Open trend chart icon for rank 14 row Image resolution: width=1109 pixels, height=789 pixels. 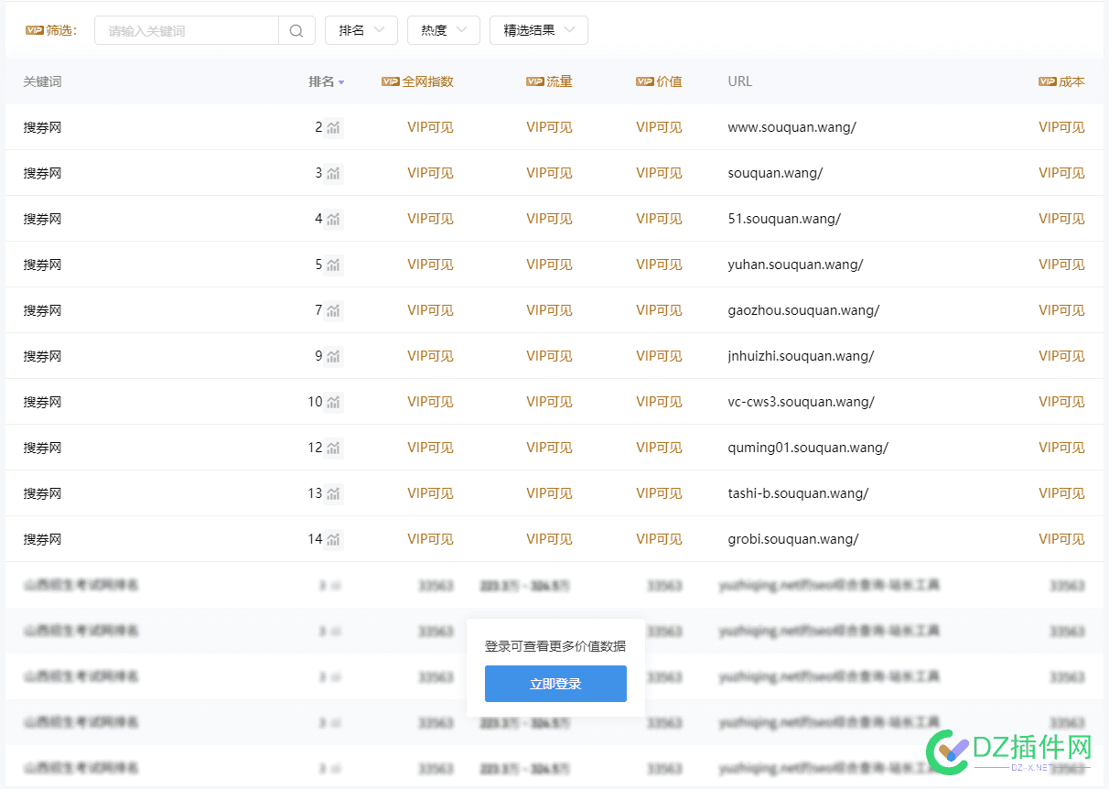(x=334, y=539)
